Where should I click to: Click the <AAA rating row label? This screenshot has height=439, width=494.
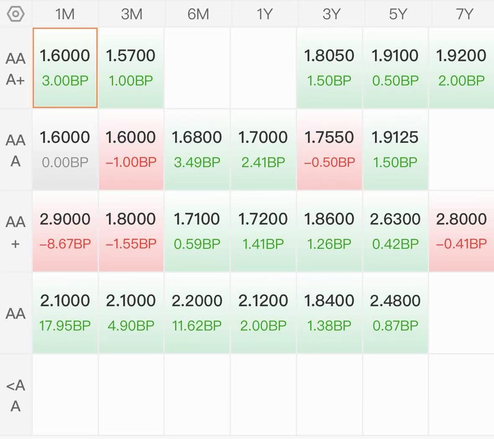(16, 395)
